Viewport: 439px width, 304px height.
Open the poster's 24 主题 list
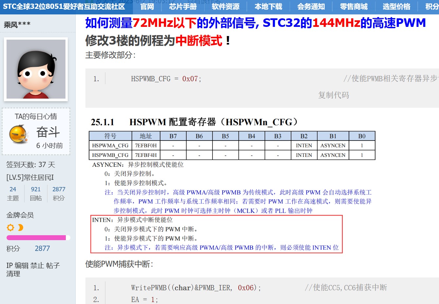click(x=13, y=193)
